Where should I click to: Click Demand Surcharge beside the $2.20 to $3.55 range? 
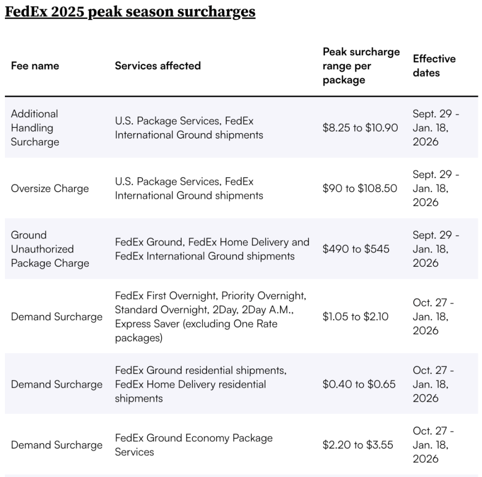click(x=57, y=445)
